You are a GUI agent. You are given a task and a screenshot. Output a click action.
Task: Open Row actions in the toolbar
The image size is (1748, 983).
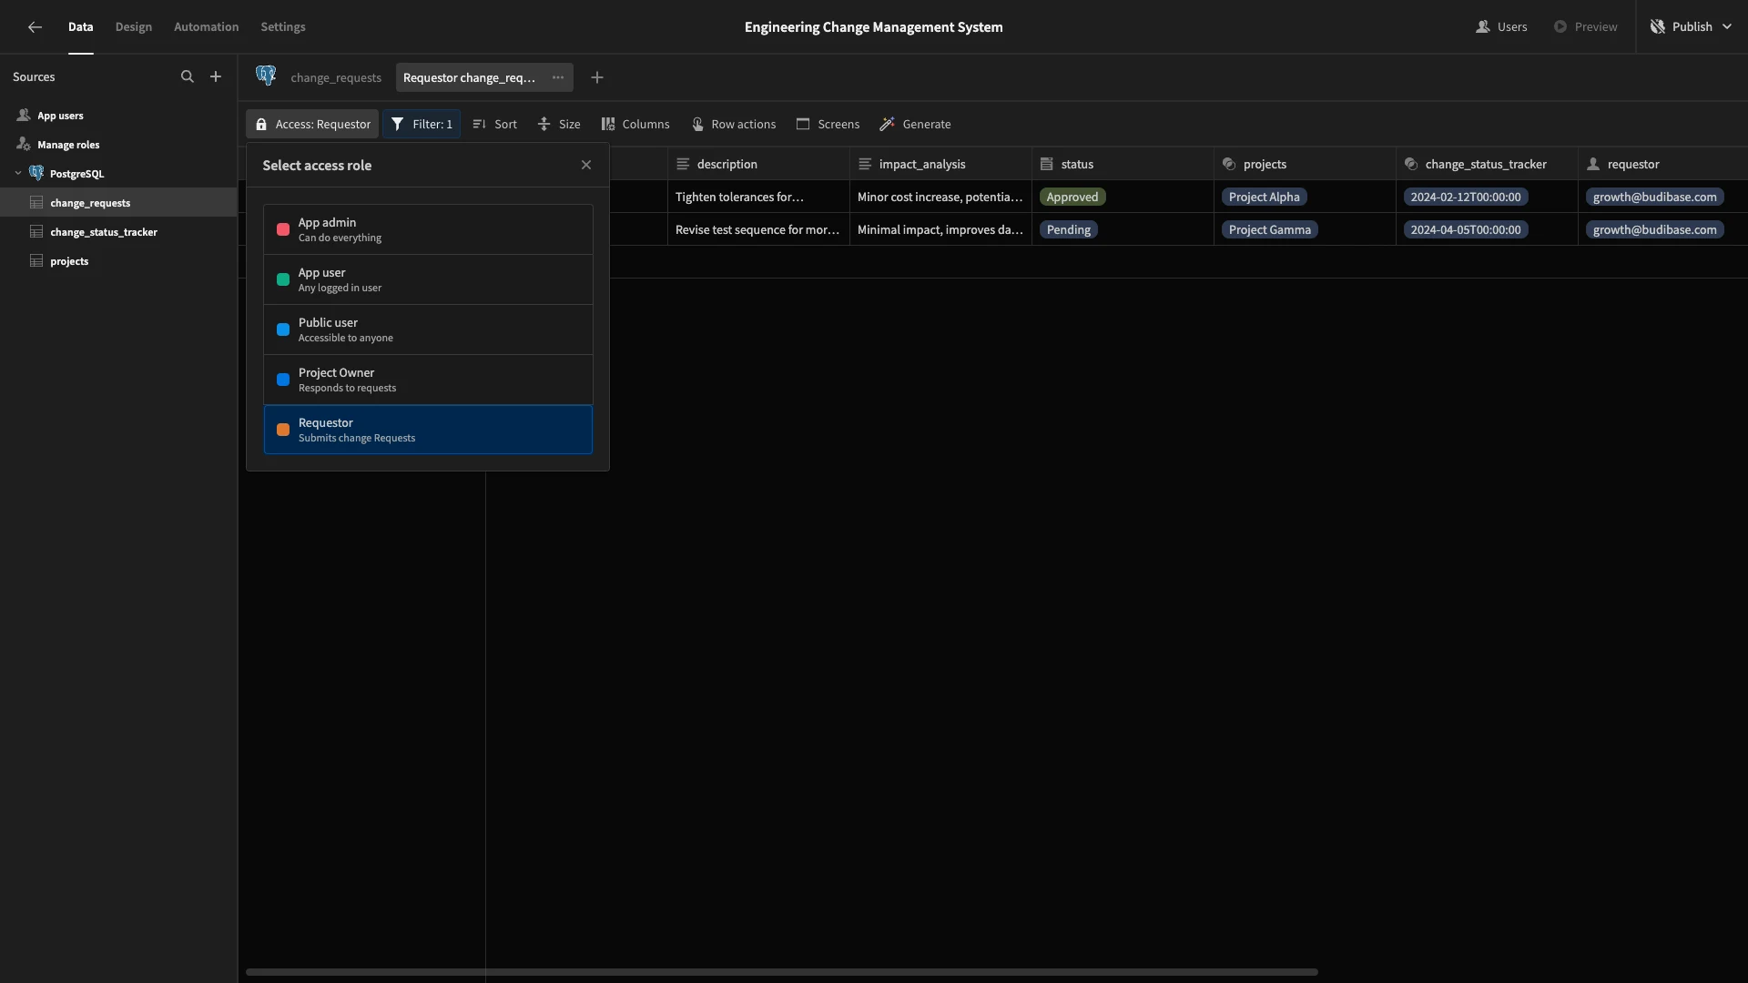click(x=734, y=124)
